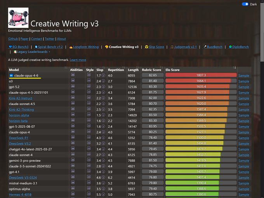Sort table by Length column

point(133,70)
